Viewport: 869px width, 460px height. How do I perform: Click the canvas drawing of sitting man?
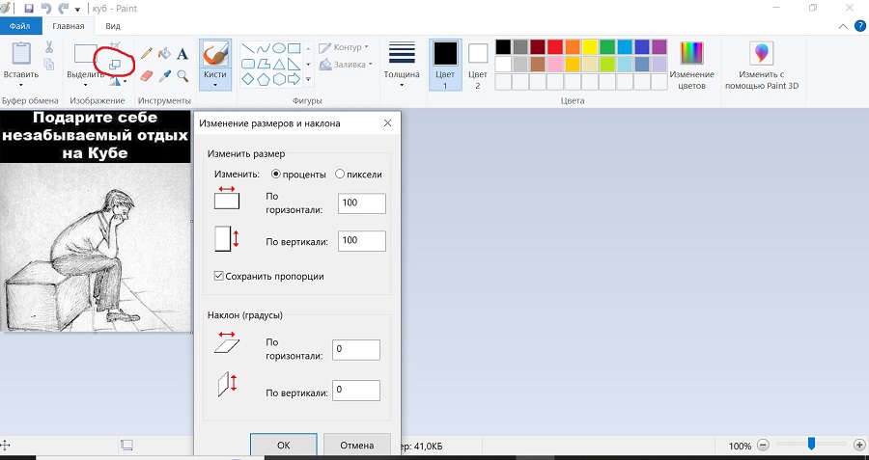(x=96, y=248)
